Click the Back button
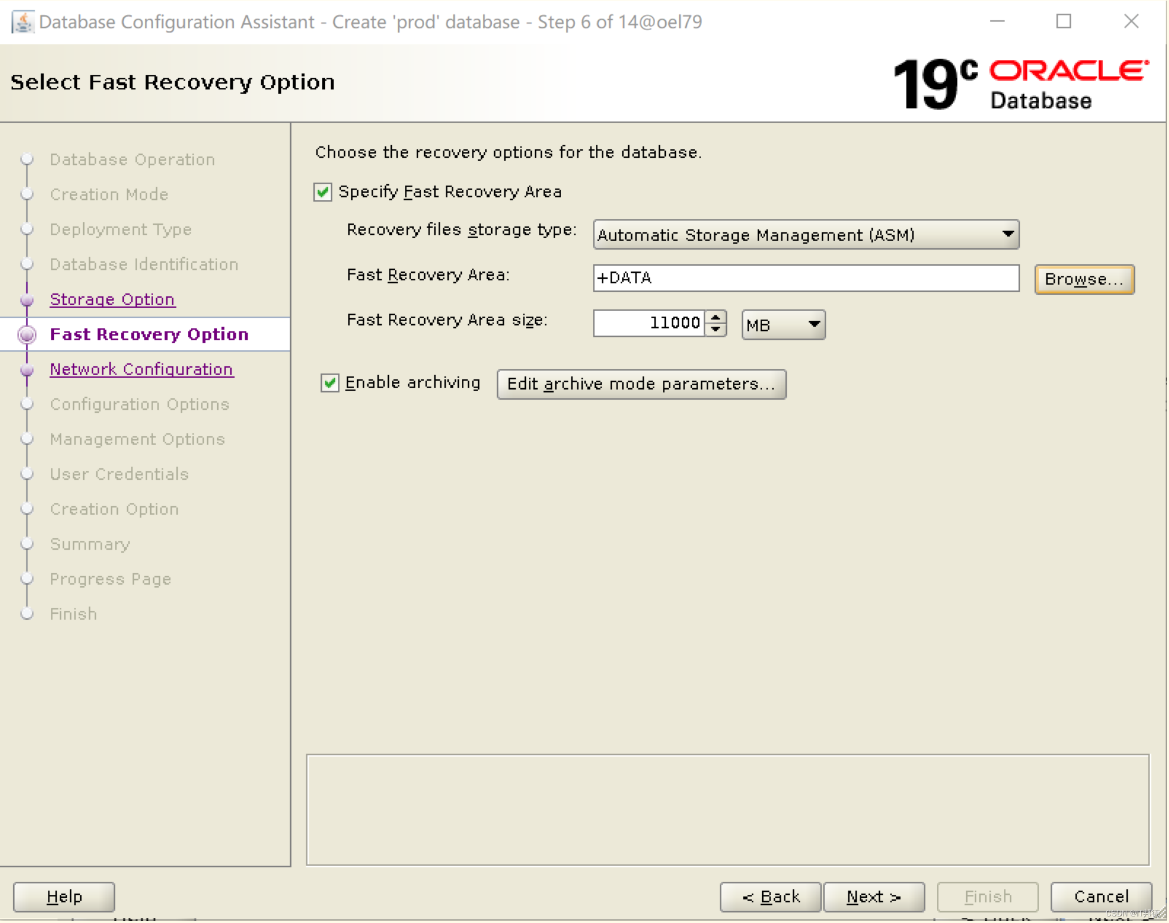 pyautogui.click(x=771, y=896)
